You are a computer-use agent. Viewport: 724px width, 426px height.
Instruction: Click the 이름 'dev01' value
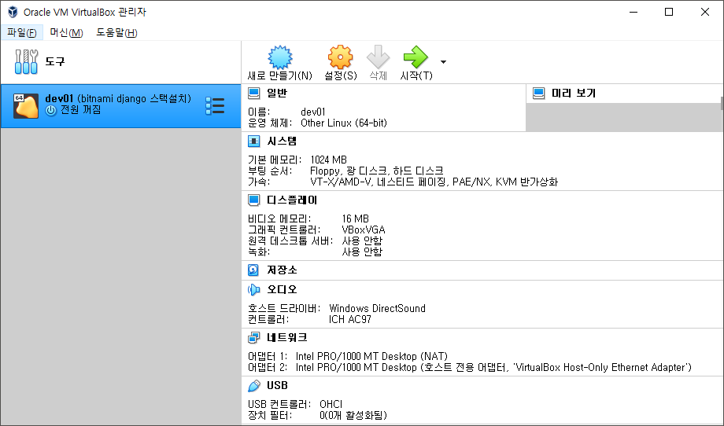click(313, 112)
